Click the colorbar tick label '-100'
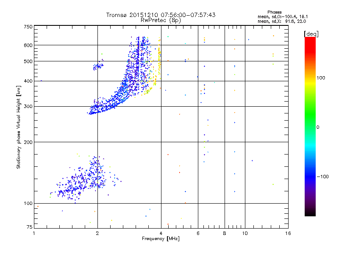 coord(322,177)
